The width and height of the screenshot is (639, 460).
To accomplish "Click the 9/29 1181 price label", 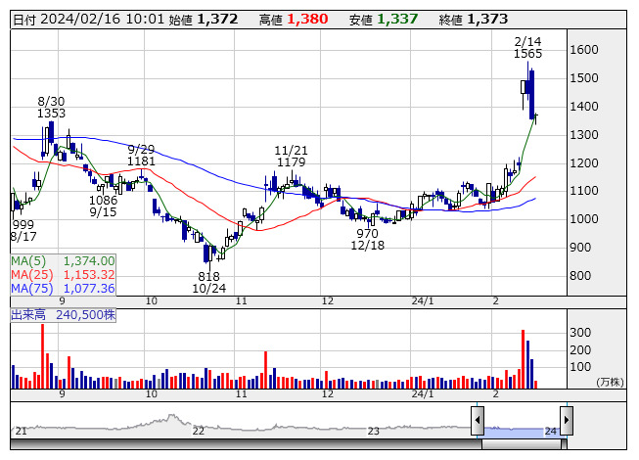I will pyautogui.click(x=141, y=156).
